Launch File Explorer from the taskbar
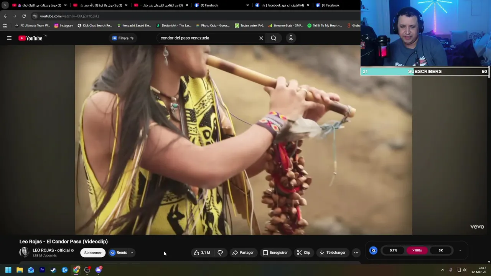Screen dimensions: 491x276 (20, 270)
